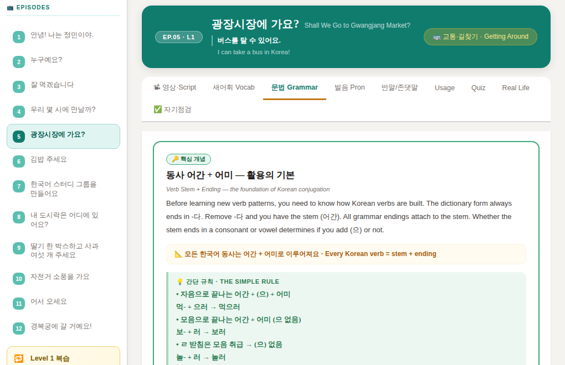This screenshot has height=365, width=565.
Task: Go to the Real Life tab
Action: point(516,88)
